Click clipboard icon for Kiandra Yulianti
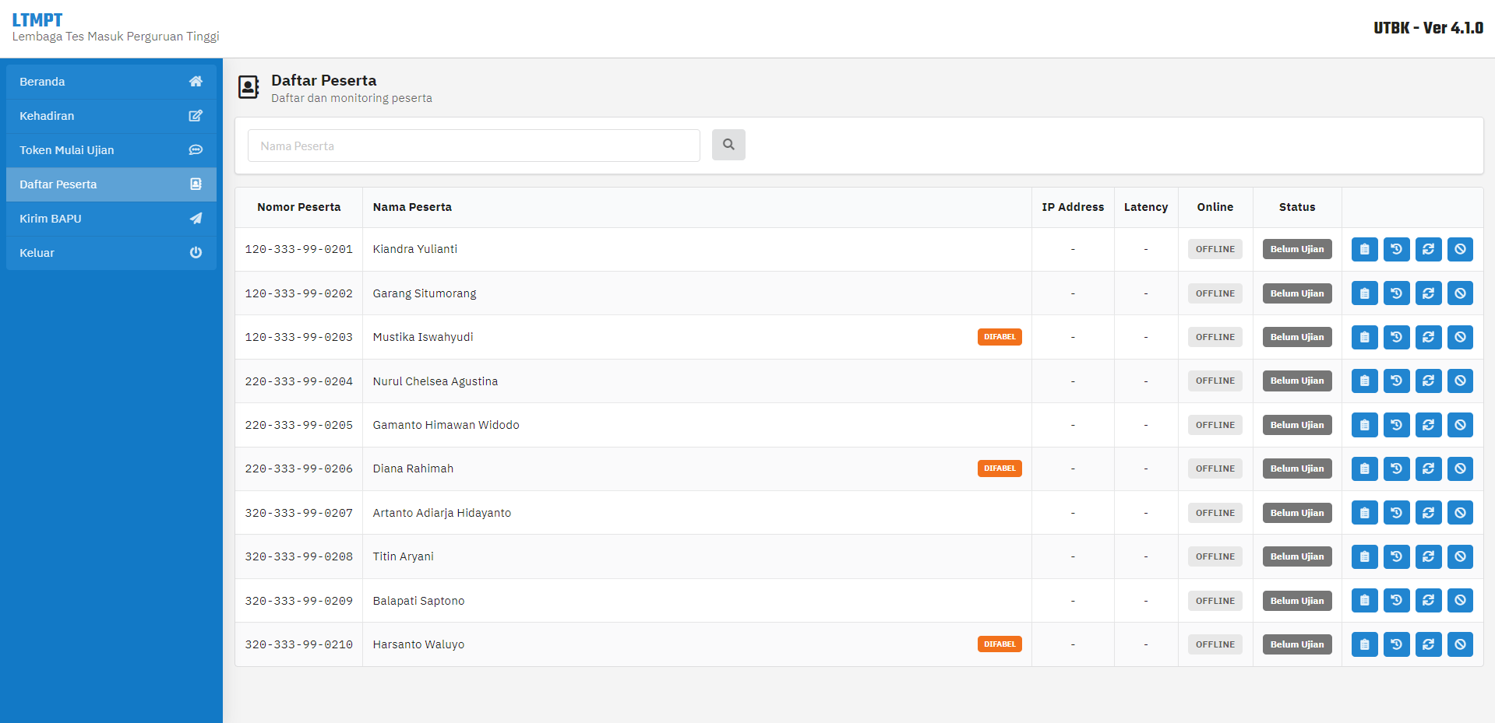Image resolution: width=1495 pixels, height=723 pixels. [x=1364, y=249]
